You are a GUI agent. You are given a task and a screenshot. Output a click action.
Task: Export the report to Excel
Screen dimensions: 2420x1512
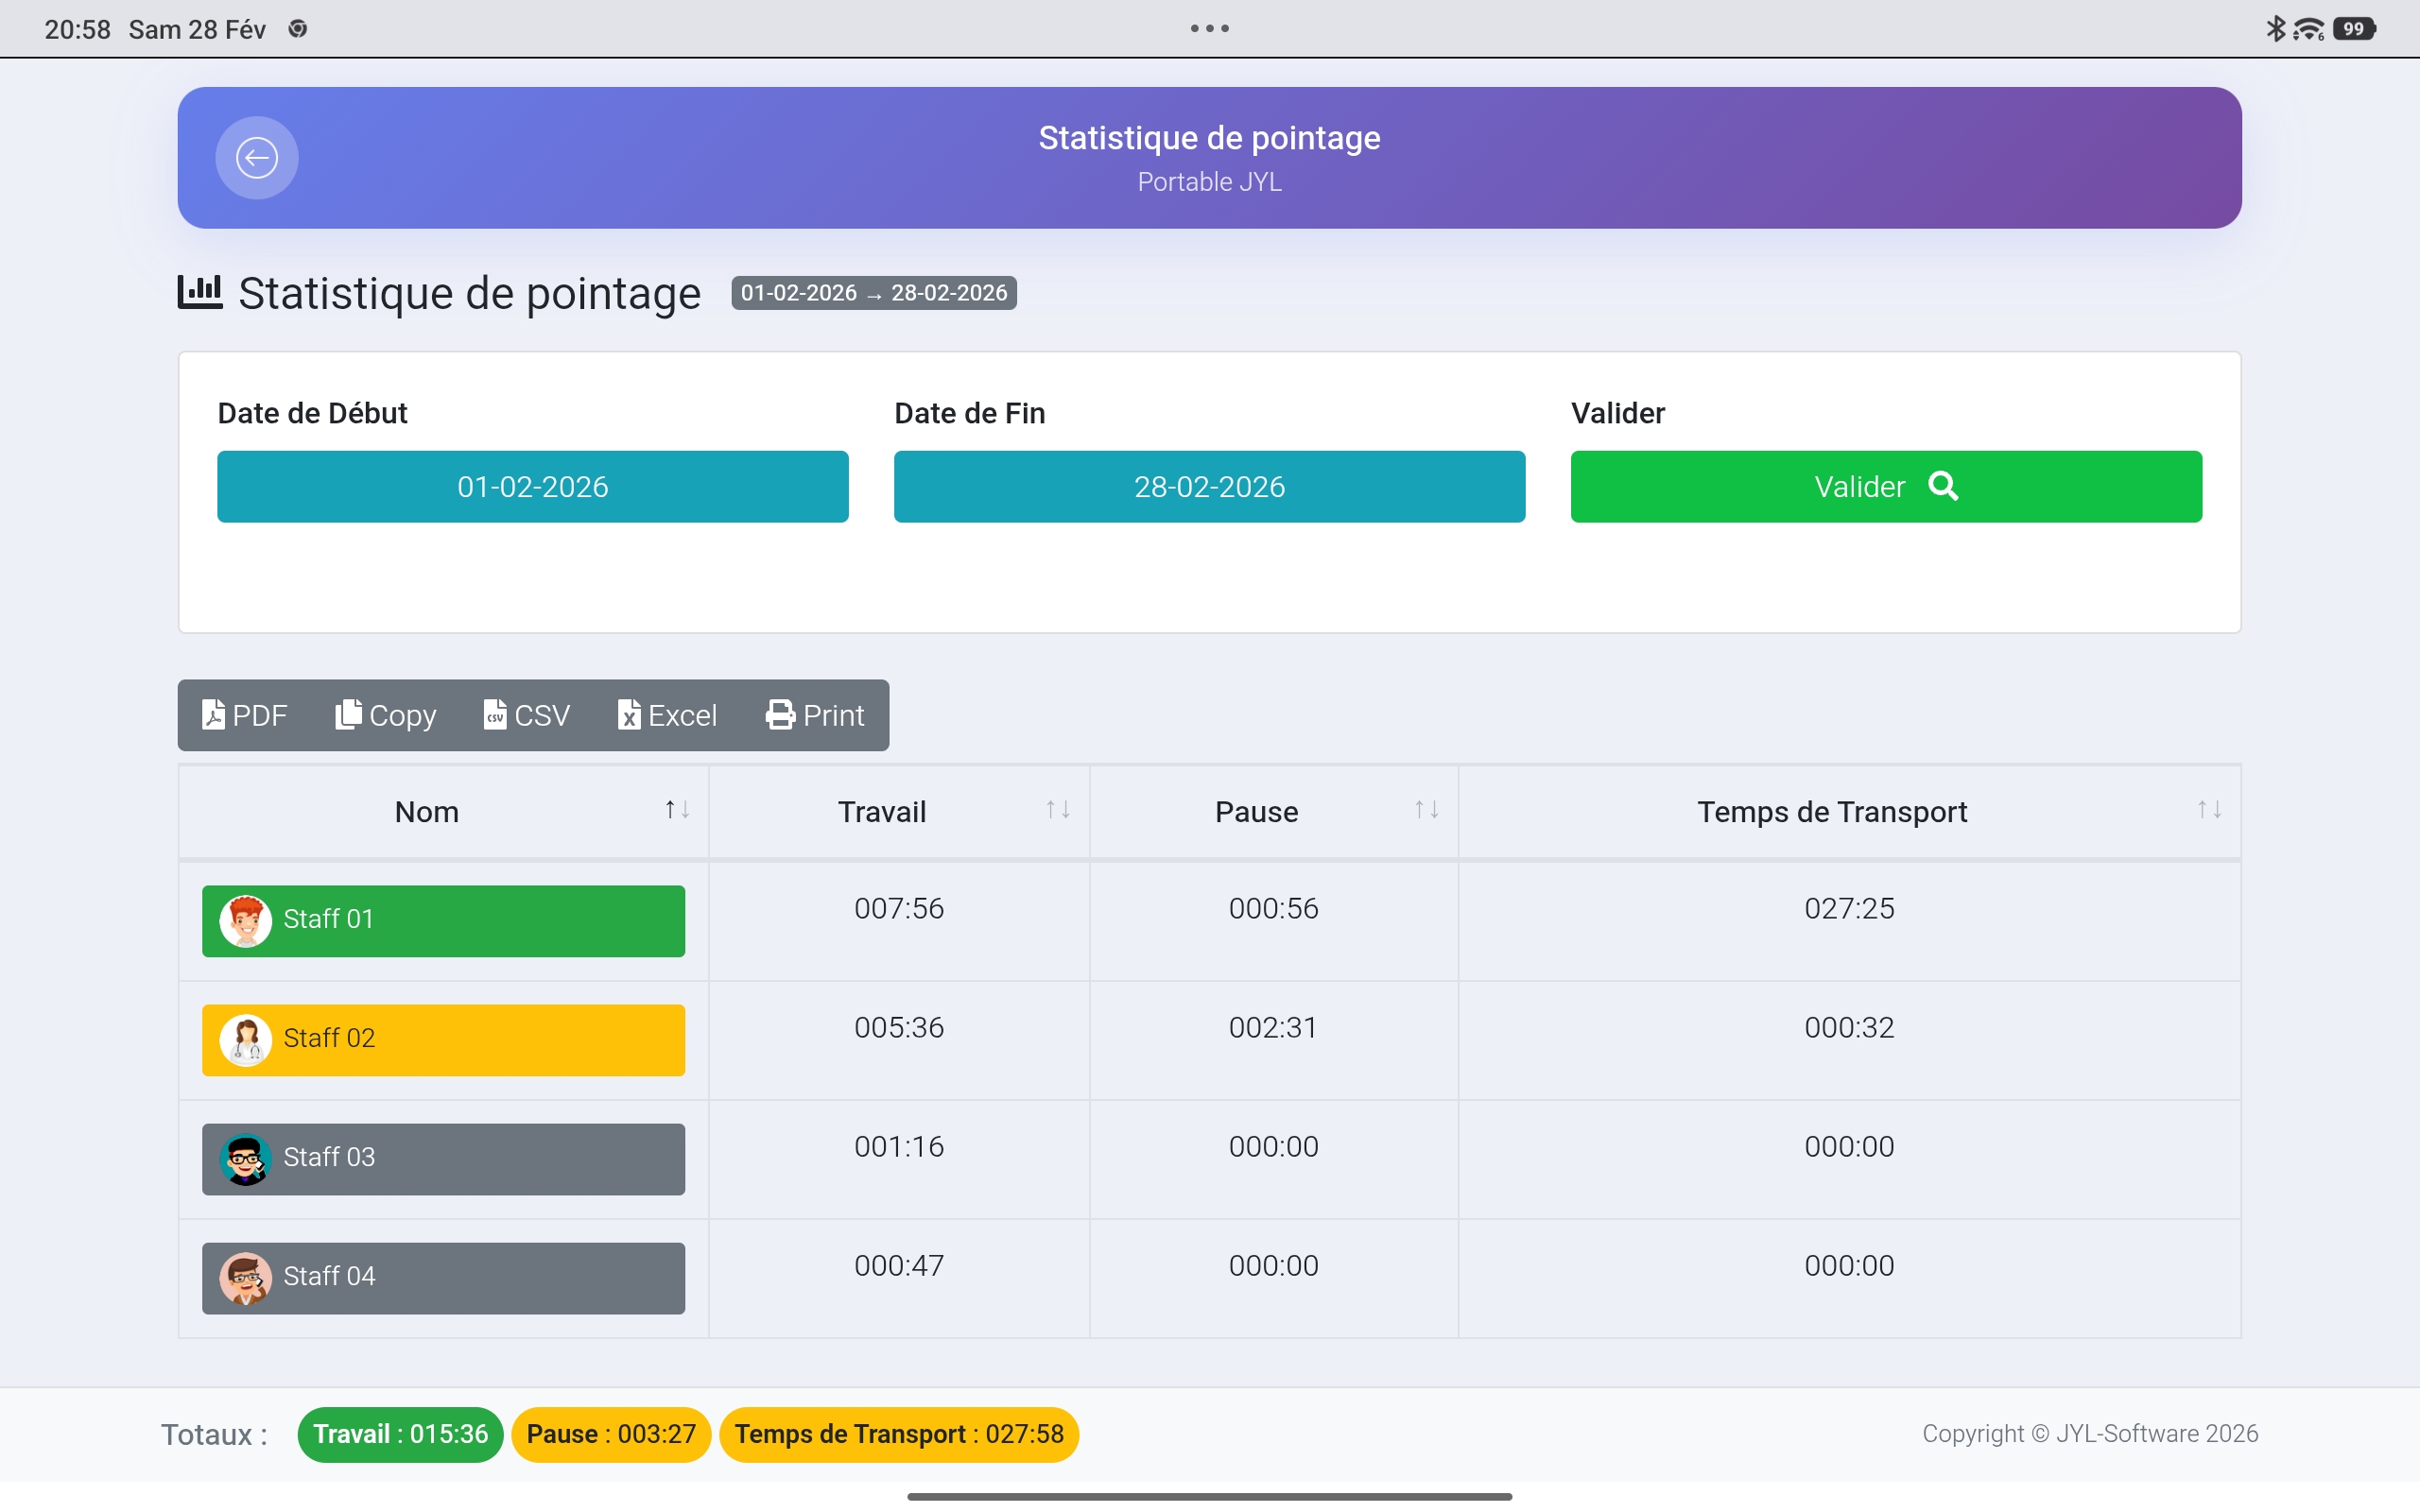pyautogui.click(x=667, y=715)
